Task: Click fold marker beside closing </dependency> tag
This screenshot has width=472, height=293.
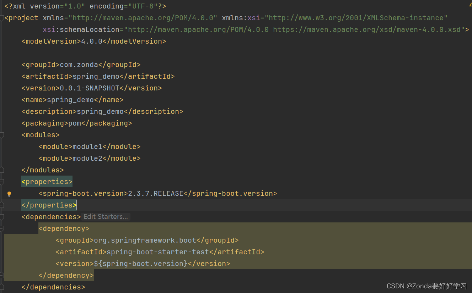Action: (2, 275)
